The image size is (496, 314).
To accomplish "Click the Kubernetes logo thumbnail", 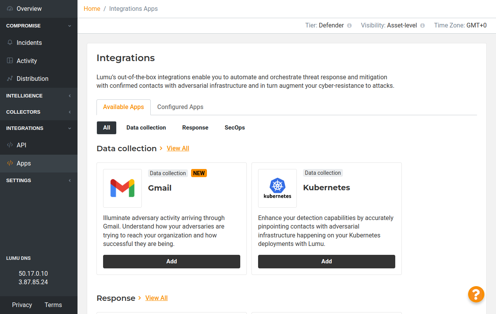I will (277, 188).
